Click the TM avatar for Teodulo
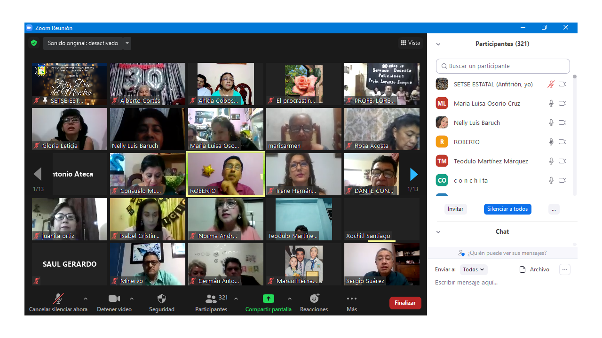This screenshot has height=338, width=602. point(442,161)
